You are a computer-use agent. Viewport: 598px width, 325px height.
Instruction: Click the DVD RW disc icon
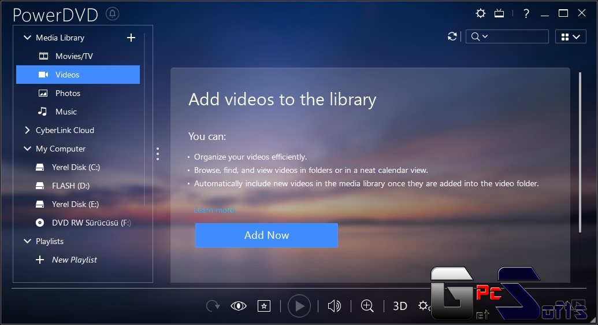pyautogui.click(x=40, y=223)
